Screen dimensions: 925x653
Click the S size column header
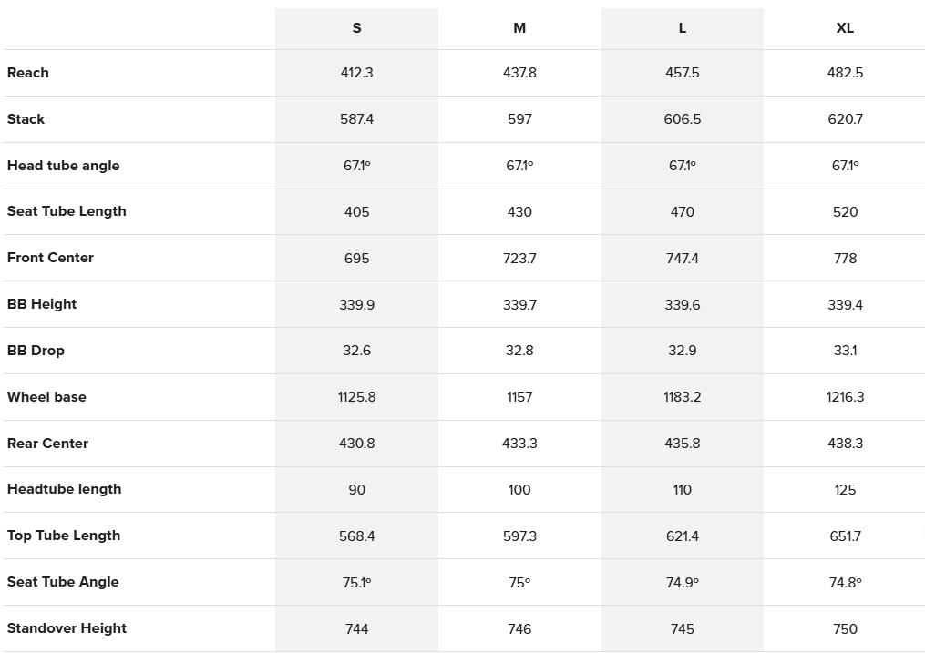pos(356,28)
